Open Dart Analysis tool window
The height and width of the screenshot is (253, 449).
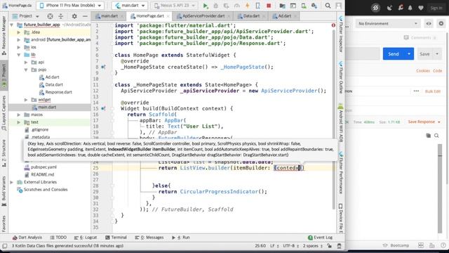click(x=27, y=238)
